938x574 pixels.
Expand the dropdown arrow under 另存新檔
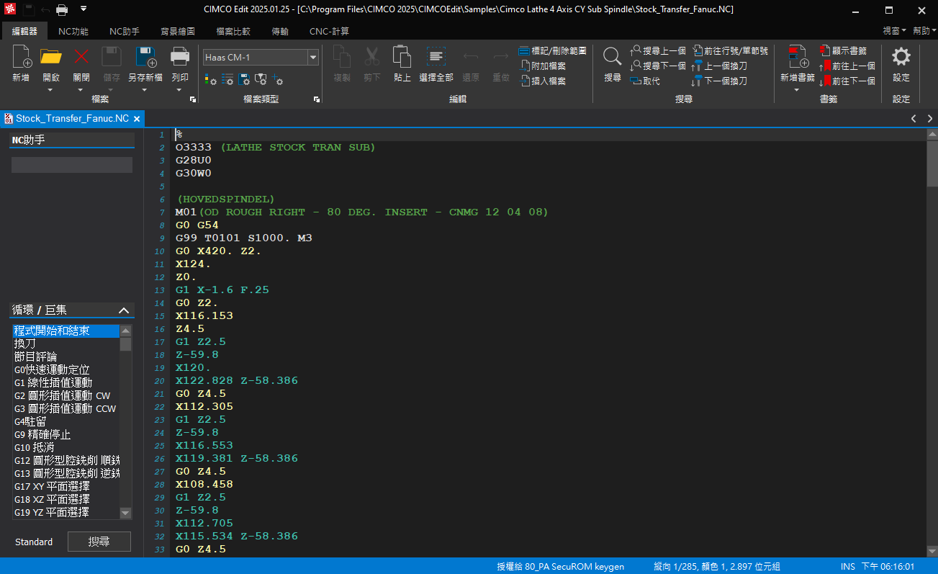tap(145, 90)
